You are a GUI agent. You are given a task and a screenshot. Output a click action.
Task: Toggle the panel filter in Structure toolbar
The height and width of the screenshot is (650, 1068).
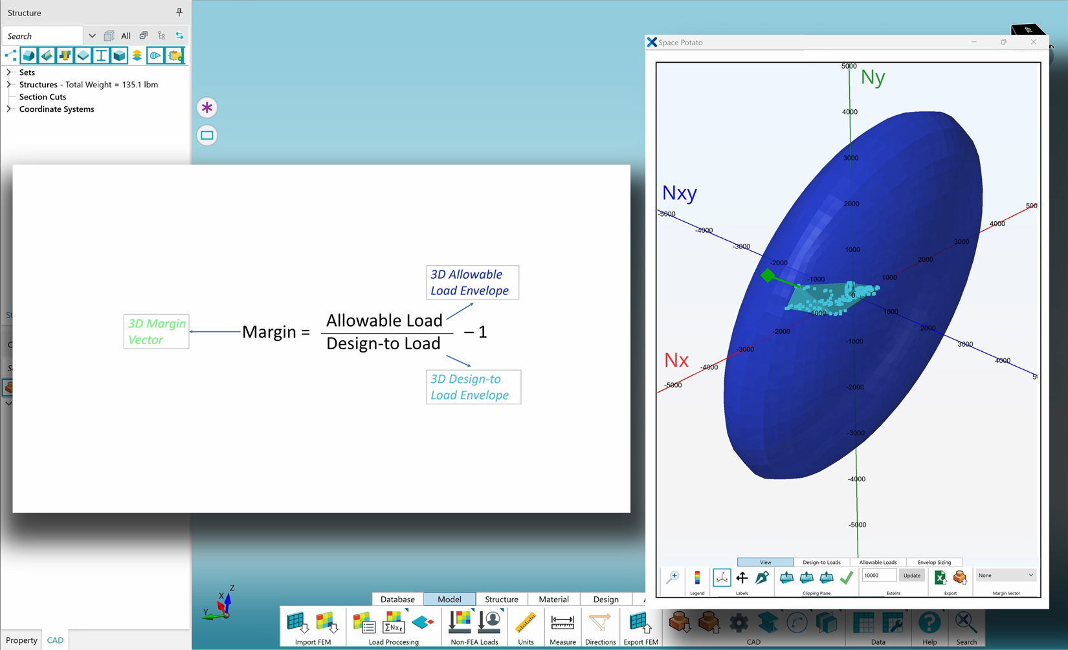click(x=28, y=56)
